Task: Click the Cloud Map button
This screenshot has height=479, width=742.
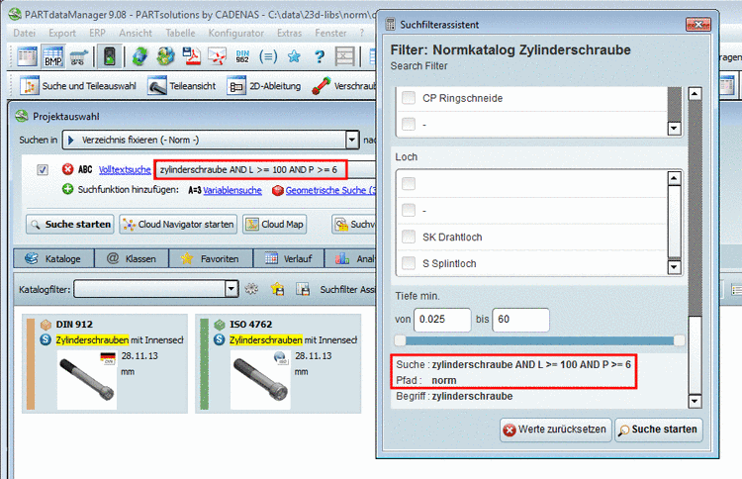Action: click(x=274, y=224)
